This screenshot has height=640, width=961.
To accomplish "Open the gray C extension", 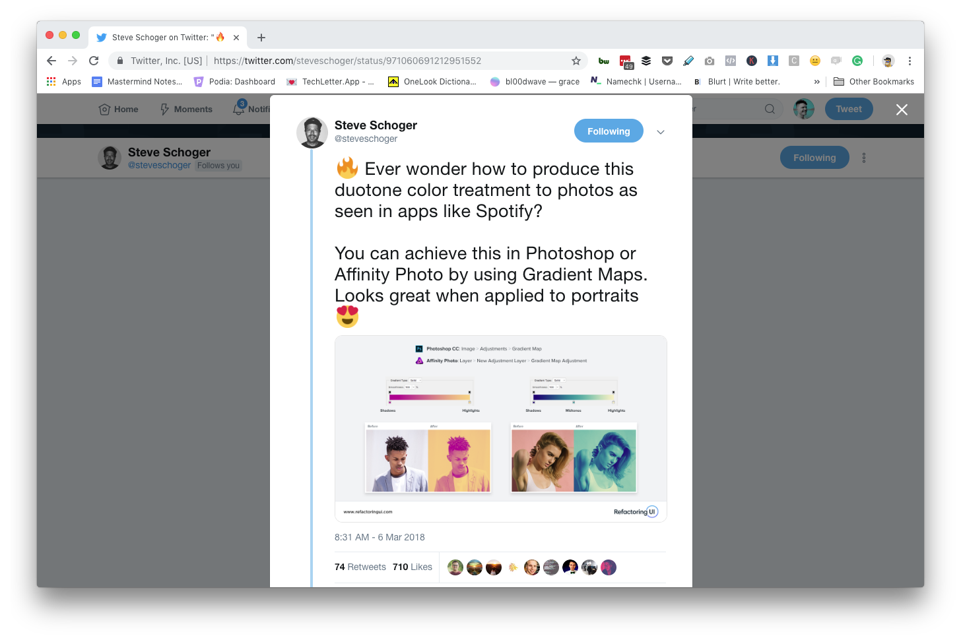I will (x=794, y=61).
